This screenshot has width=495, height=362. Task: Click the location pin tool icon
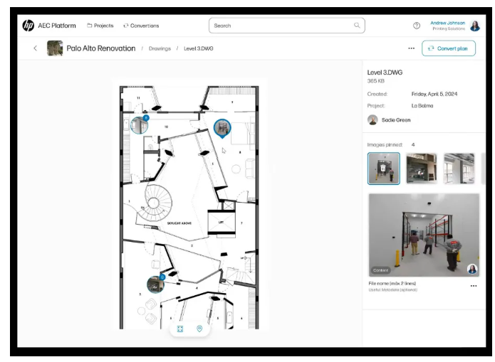click(199, 329)
